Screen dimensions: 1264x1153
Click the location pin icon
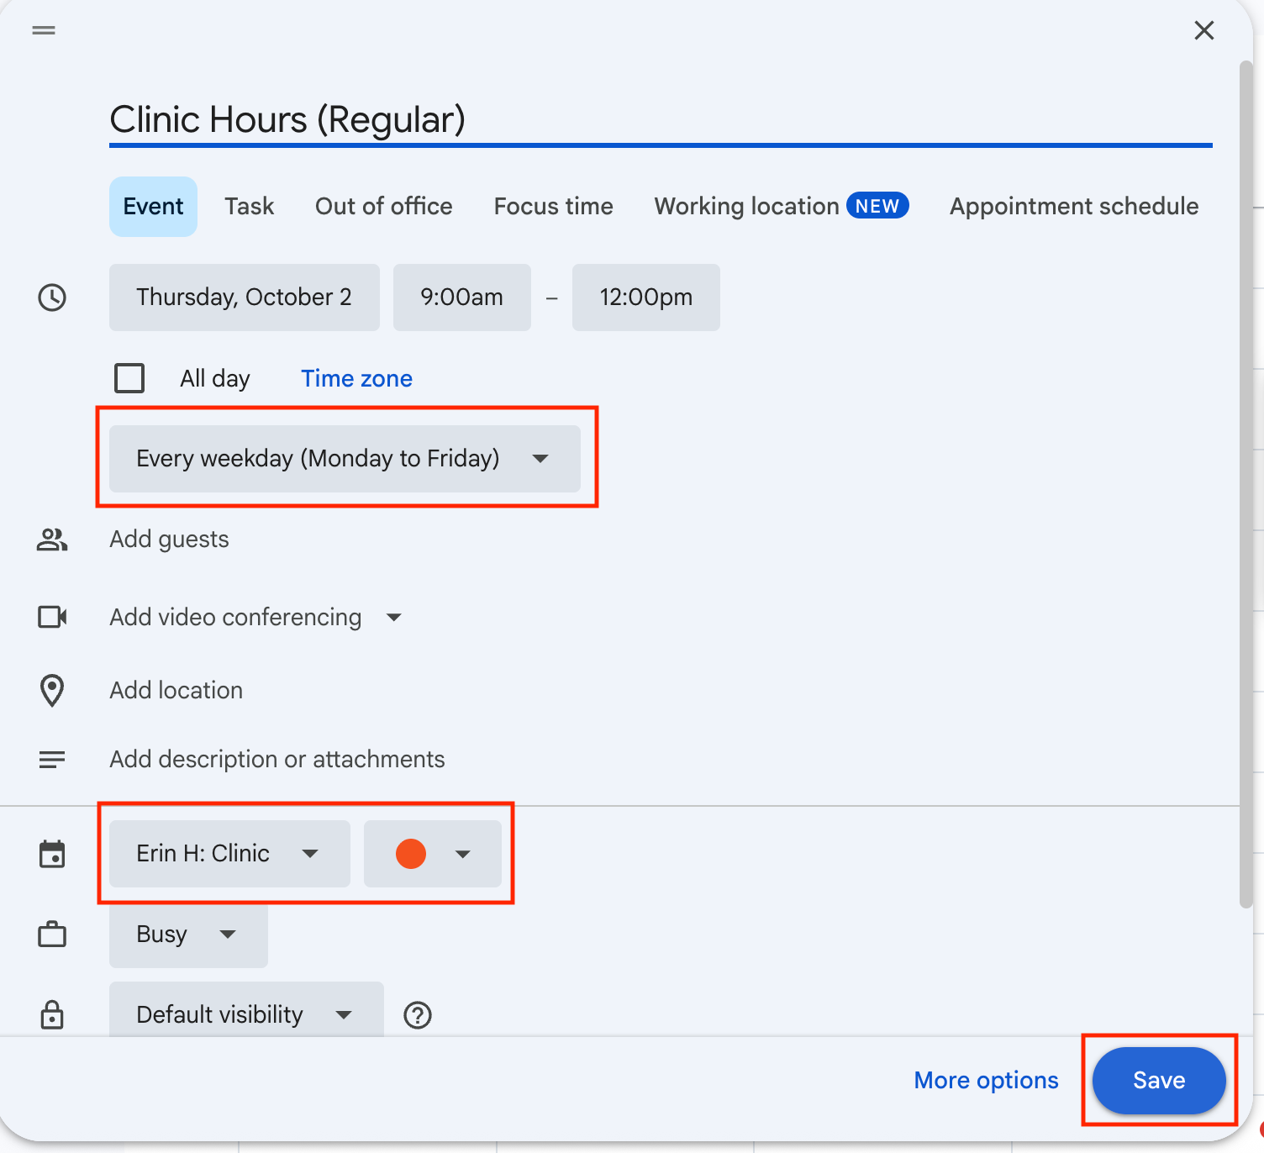pos(52,691)
